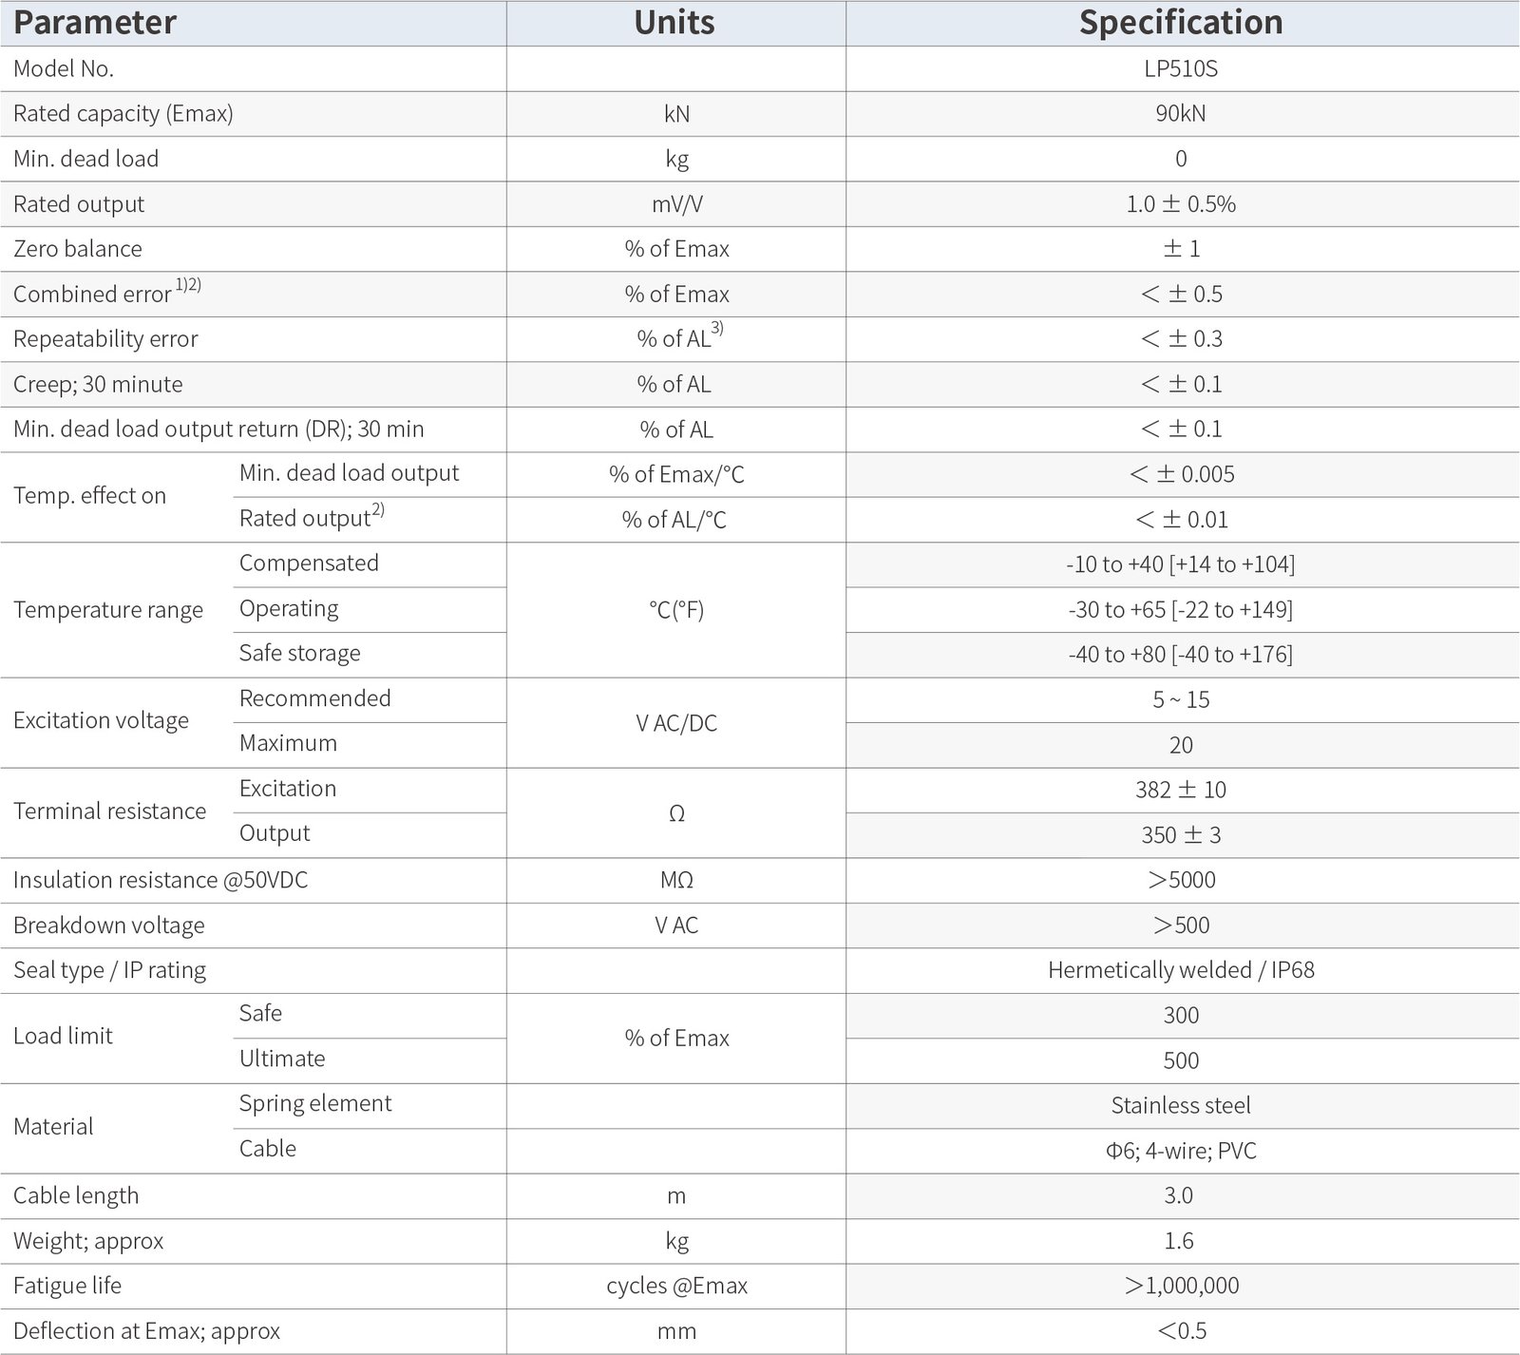Screen dimensions: 1520x1355
Task: Select the V AC/DC excitation unit cell
Action: point(676,723)
